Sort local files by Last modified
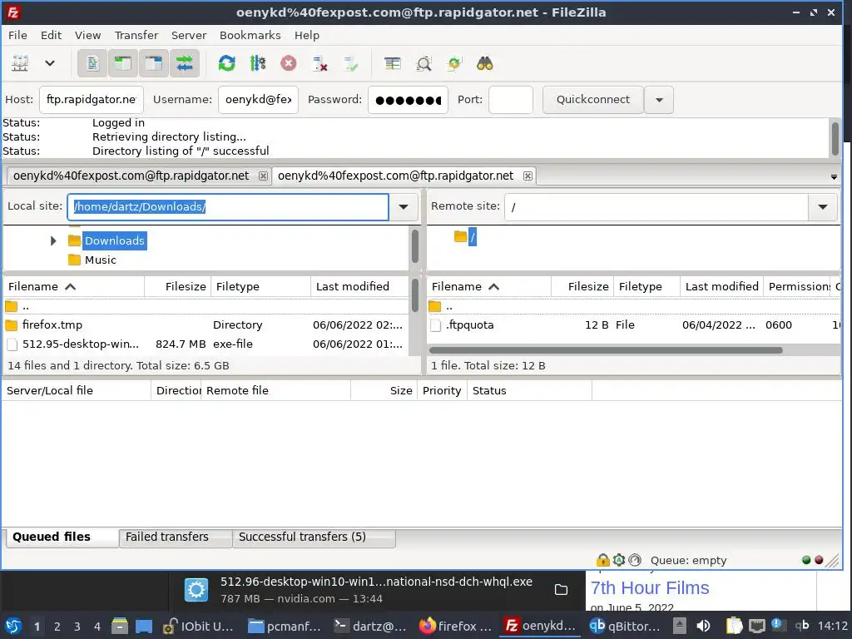 (359, 286)
